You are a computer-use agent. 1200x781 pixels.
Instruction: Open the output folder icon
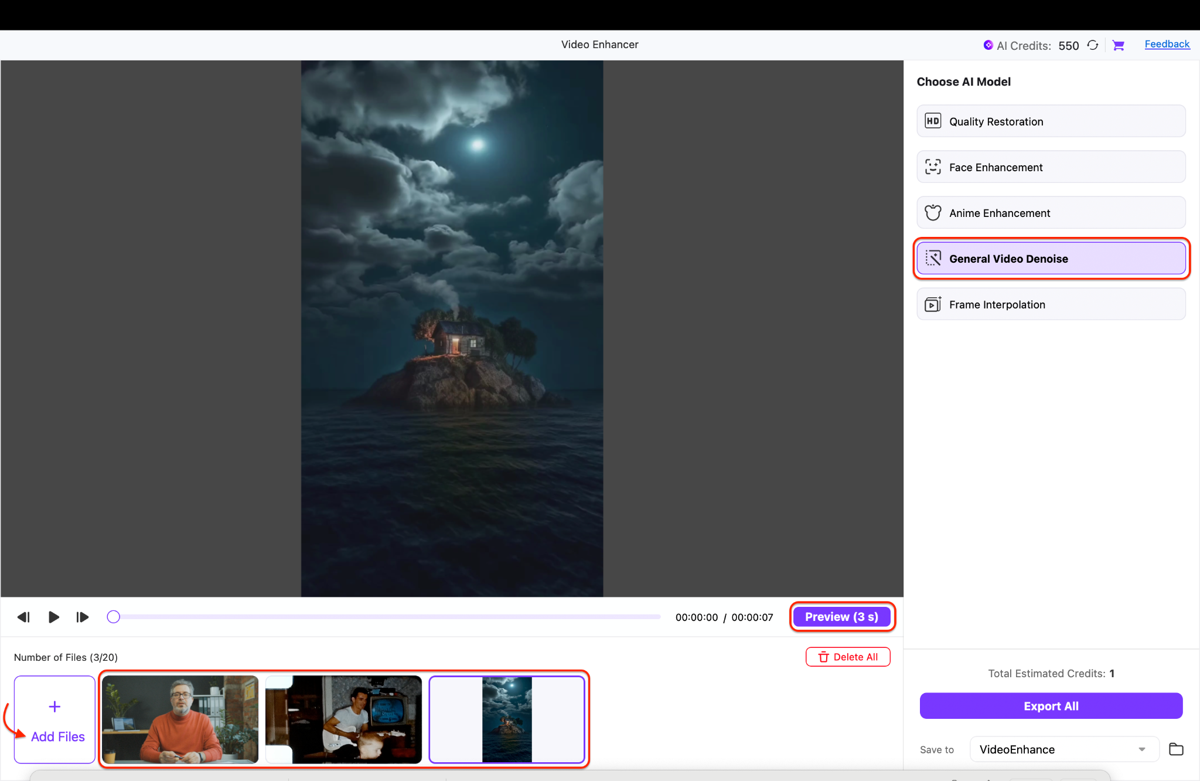coord(1175,749)
